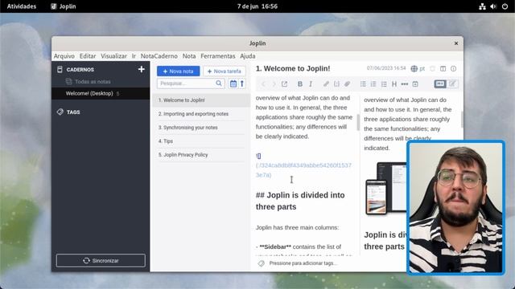
Task: Select the Welcome! (Desktop) notebook
Action: pos(101,93)
